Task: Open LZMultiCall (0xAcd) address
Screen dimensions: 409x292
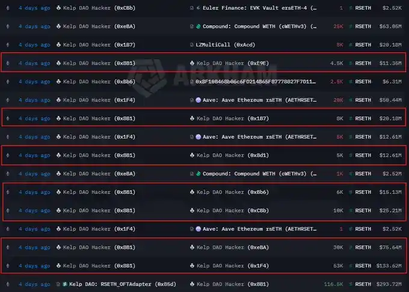Action: point(226,45)
